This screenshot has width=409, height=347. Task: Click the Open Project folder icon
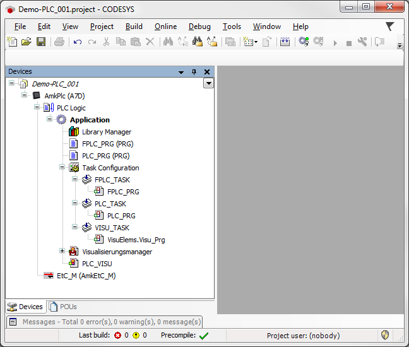click(27, 42)
